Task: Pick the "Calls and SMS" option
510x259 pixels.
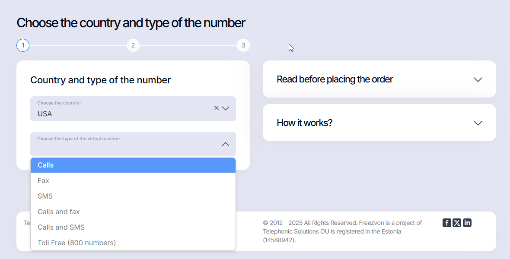Action: (x=133, y=227)
